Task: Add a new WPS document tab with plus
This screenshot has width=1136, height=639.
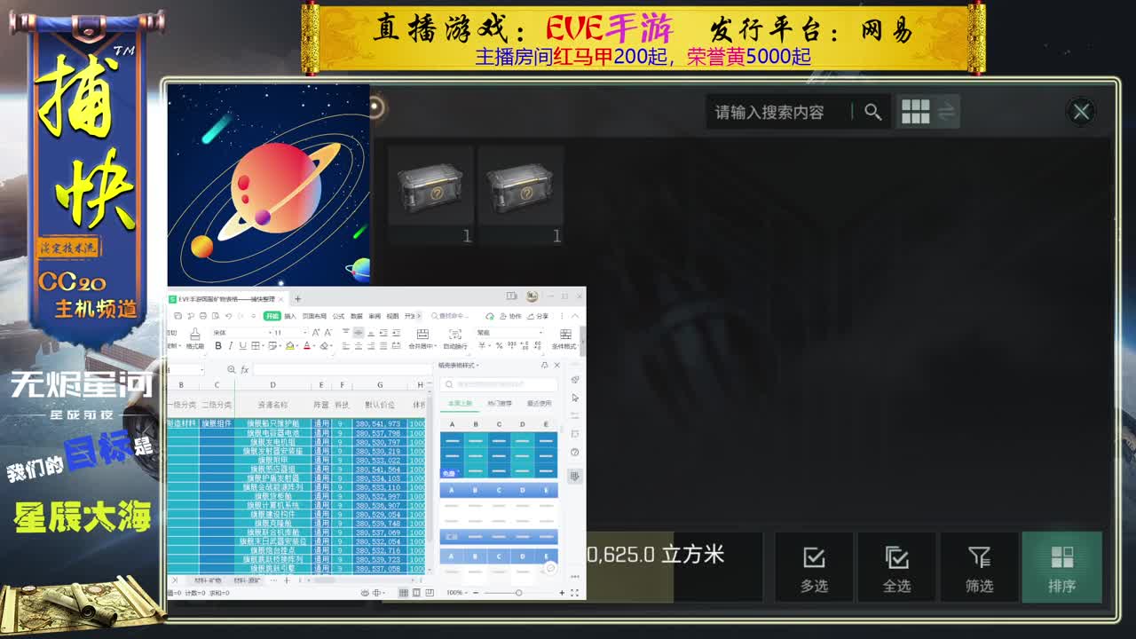Action: (x=297, y=299)
